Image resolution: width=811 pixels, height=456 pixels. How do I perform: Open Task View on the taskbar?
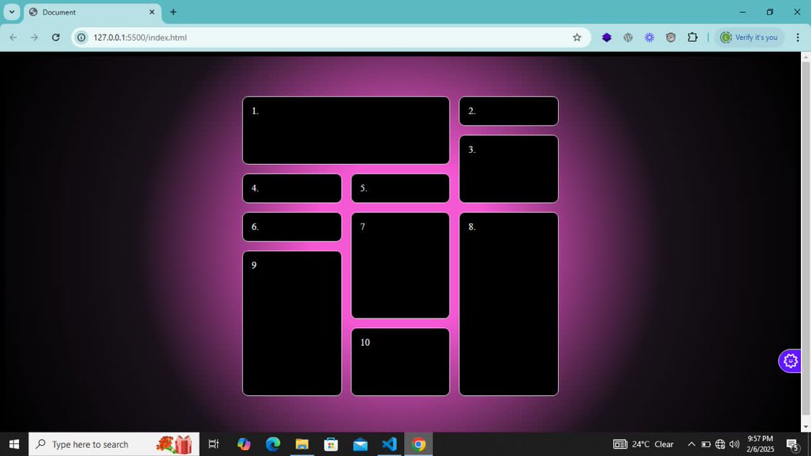point(214,444)
